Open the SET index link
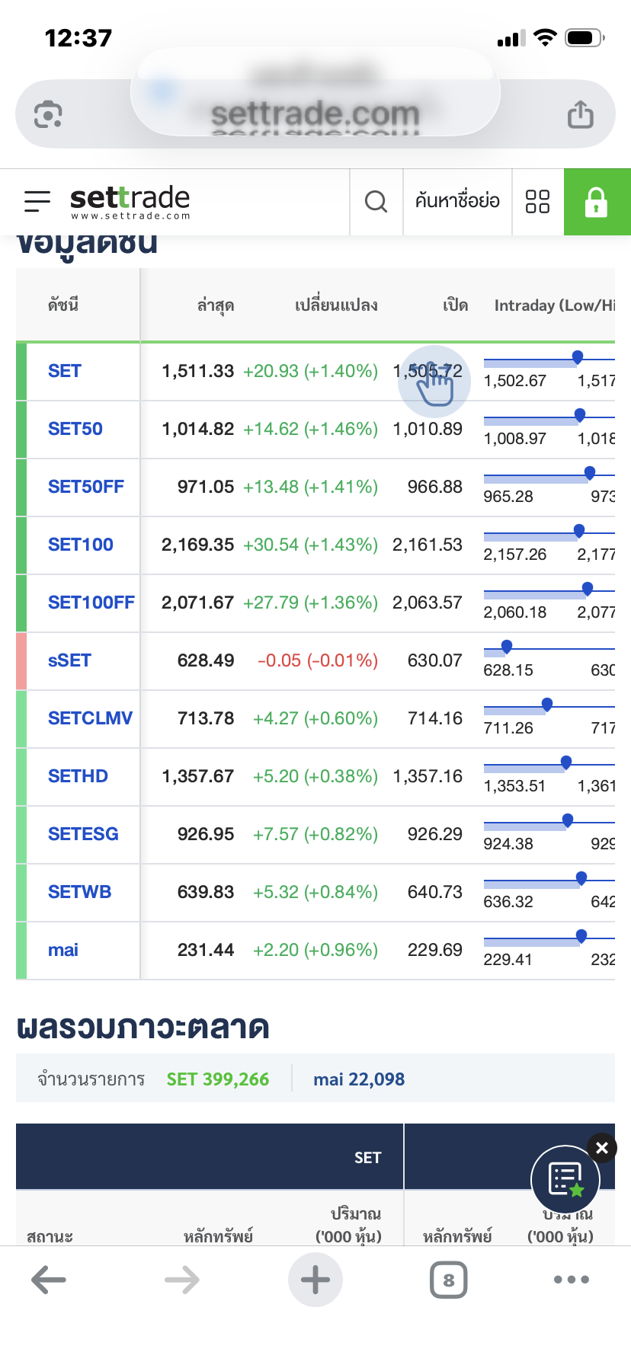This screenshot has height=1365, width=631. 65,371
